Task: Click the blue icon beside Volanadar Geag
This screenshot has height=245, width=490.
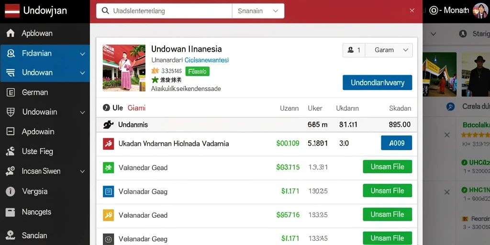Action: tap(109, 191)
